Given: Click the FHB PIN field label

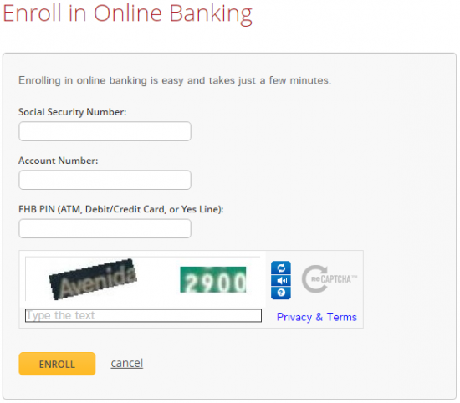Looking at the screenshot, I should [121, 209].
